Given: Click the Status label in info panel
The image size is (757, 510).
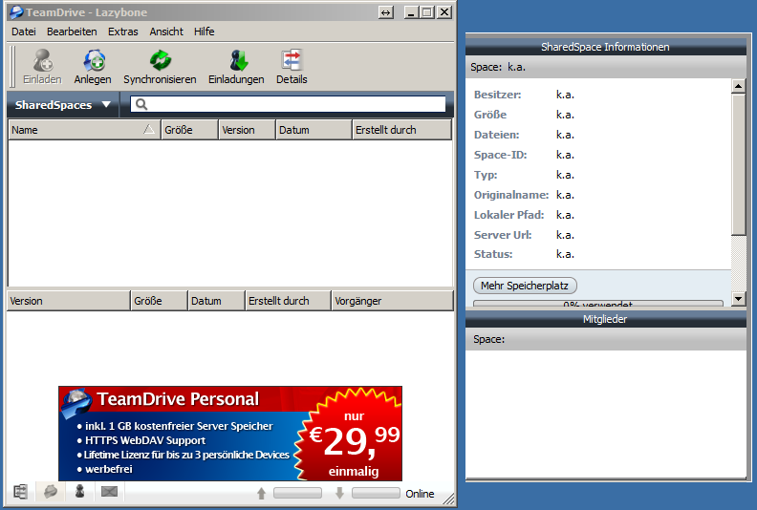Looking at the screenshot, I should point(493,254).
